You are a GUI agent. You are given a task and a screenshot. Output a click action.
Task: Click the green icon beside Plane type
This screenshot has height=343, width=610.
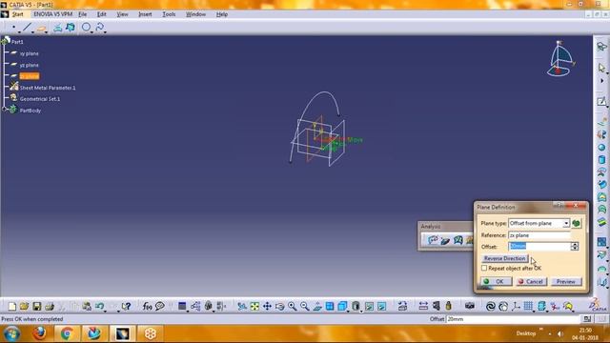576,223
